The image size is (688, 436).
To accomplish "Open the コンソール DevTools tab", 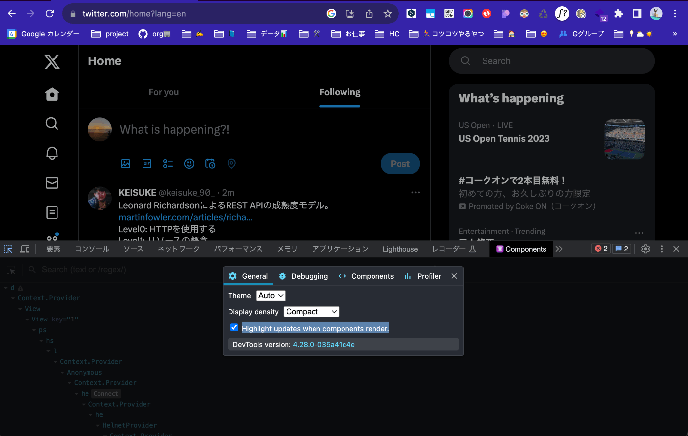I will (x=92, y=249).
